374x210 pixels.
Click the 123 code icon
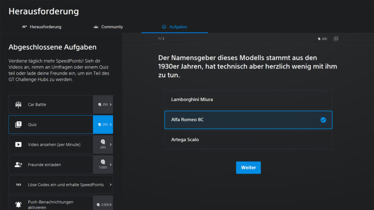click(x=18, y=184)
